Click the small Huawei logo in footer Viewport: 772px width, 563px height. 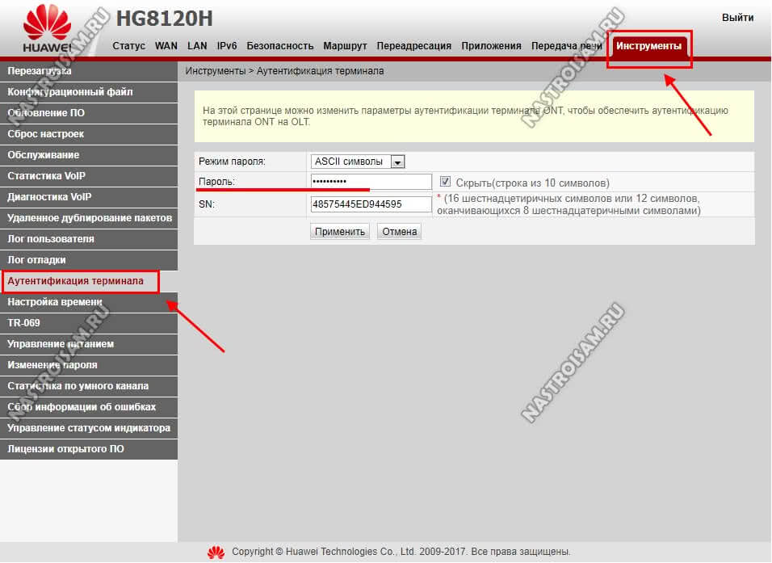coord(216,552)
